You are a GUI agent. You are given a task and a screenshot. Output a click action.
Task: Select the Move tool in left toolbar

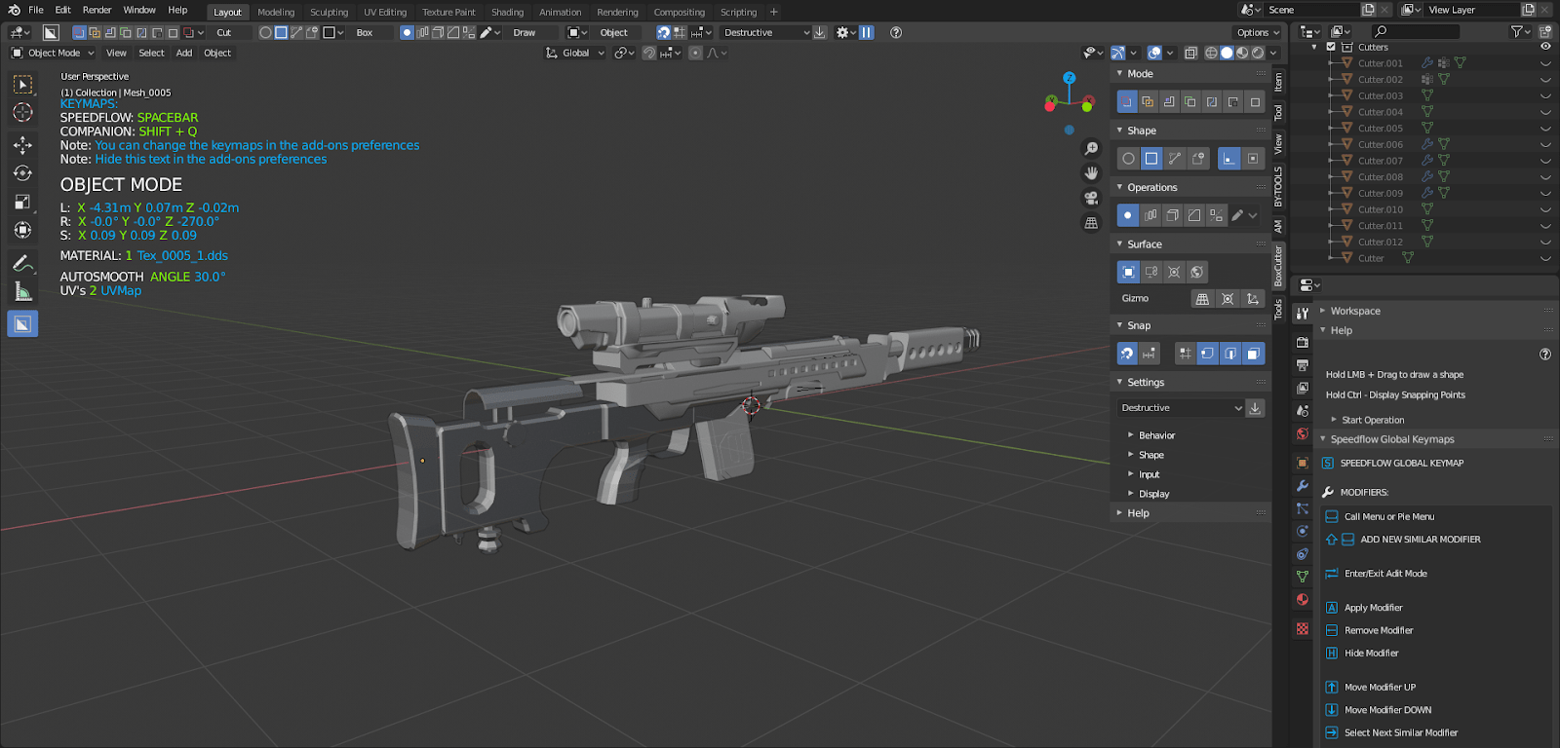pos(22,145)
